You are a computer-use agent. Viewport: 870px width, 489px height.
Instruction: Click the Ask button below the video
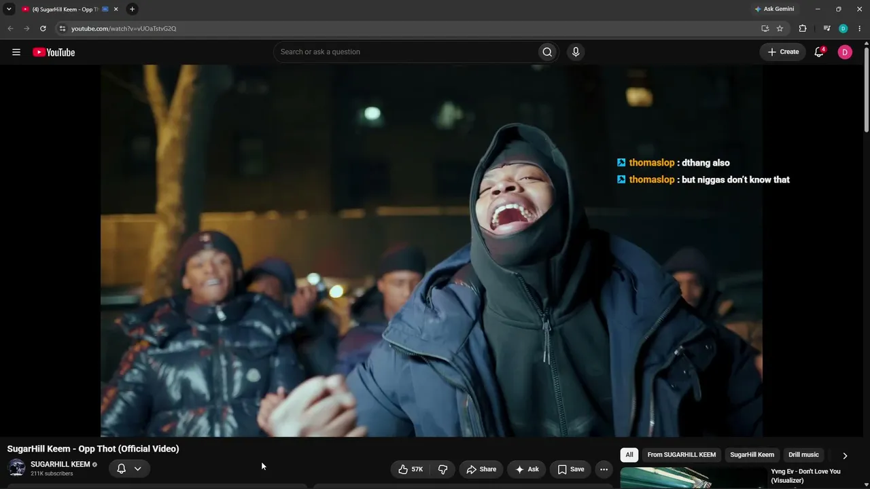[x=527, y=469]
